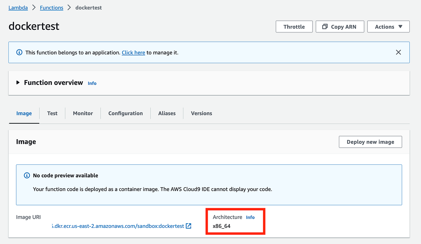The height and width of the screenshot is (244, 421).
Task: Switch to the Configuration tab
Action: pyautogui.click(x=125, y=113)
